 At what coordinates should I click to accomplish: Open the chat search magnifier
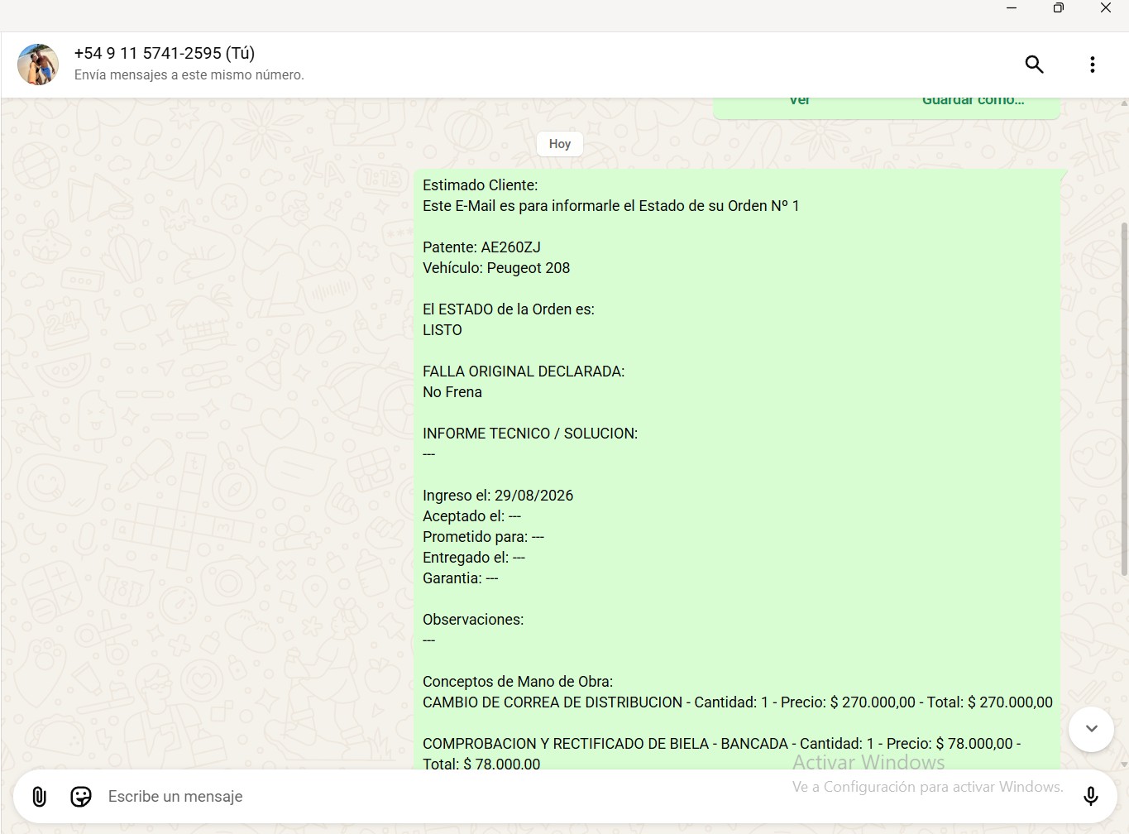point(1034,65)
